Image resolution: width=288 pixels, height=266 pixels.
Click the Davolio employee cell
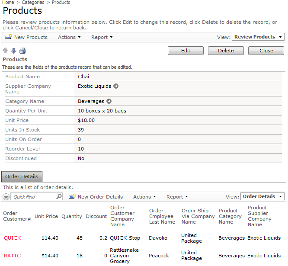coord(158,238)
